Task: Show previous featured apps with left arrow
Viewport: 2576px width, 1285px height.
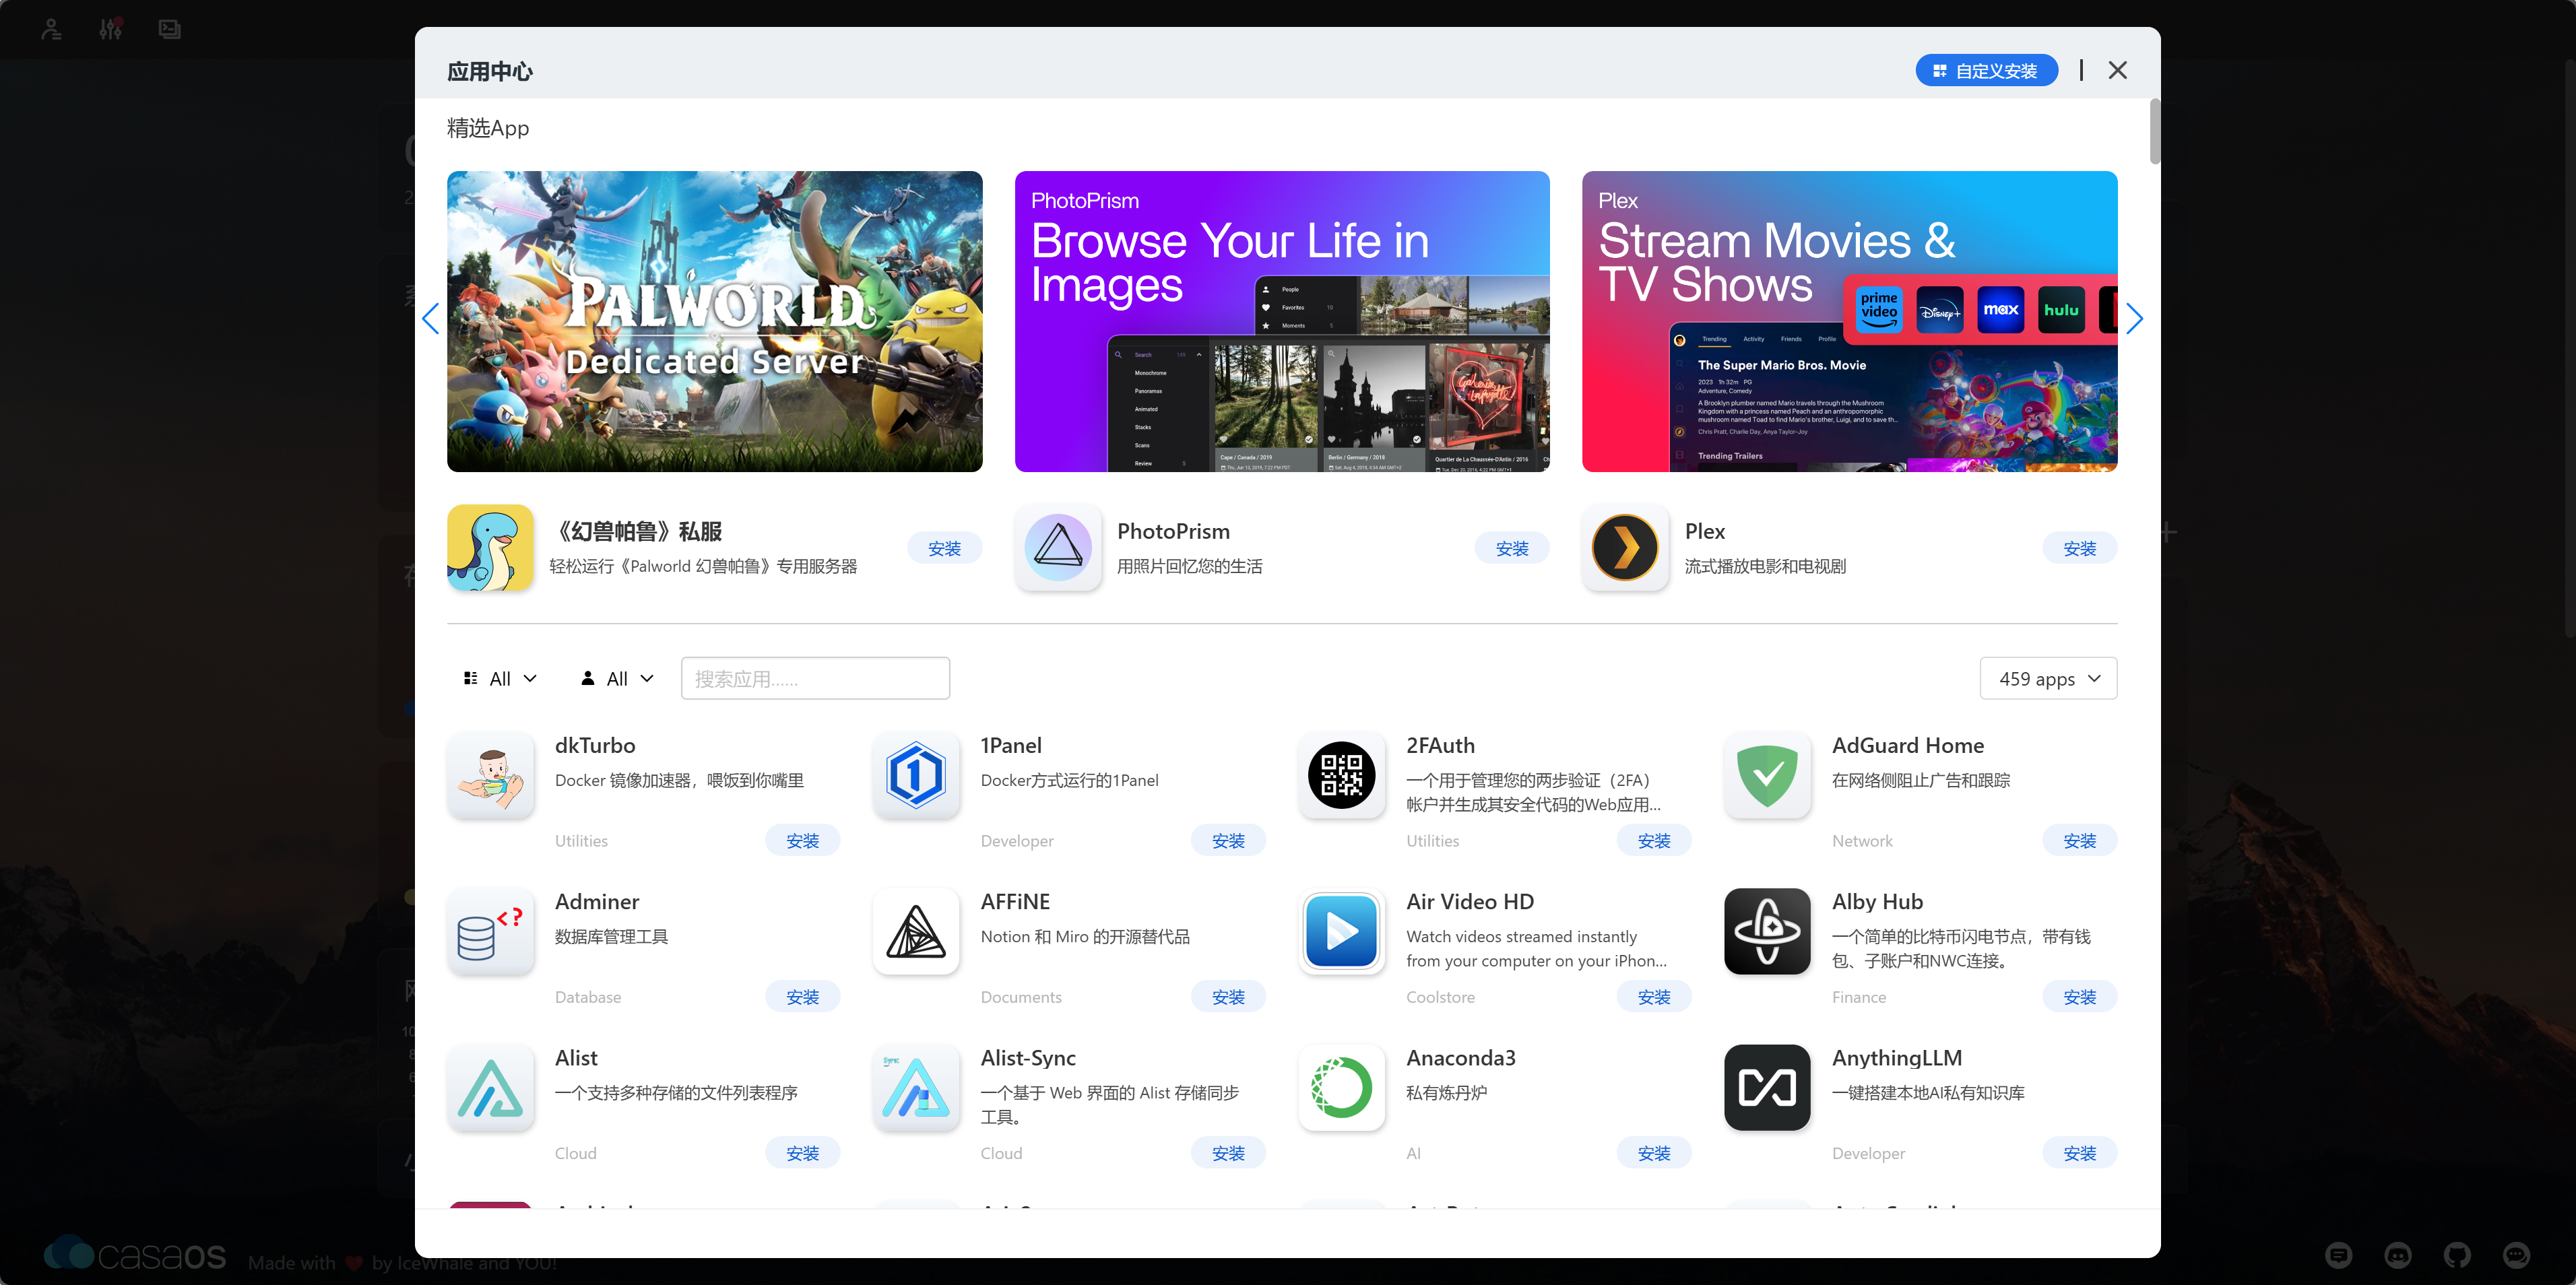Action: point(431,319)
